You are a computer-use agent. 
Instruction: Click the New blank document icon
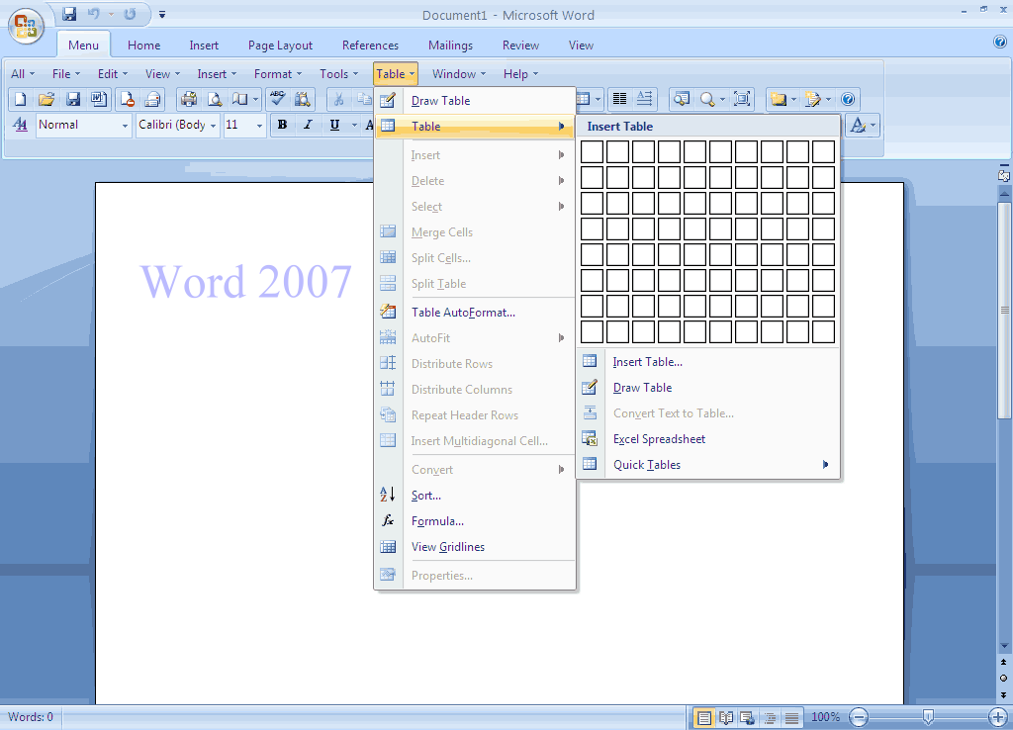[x=20, y=100]
